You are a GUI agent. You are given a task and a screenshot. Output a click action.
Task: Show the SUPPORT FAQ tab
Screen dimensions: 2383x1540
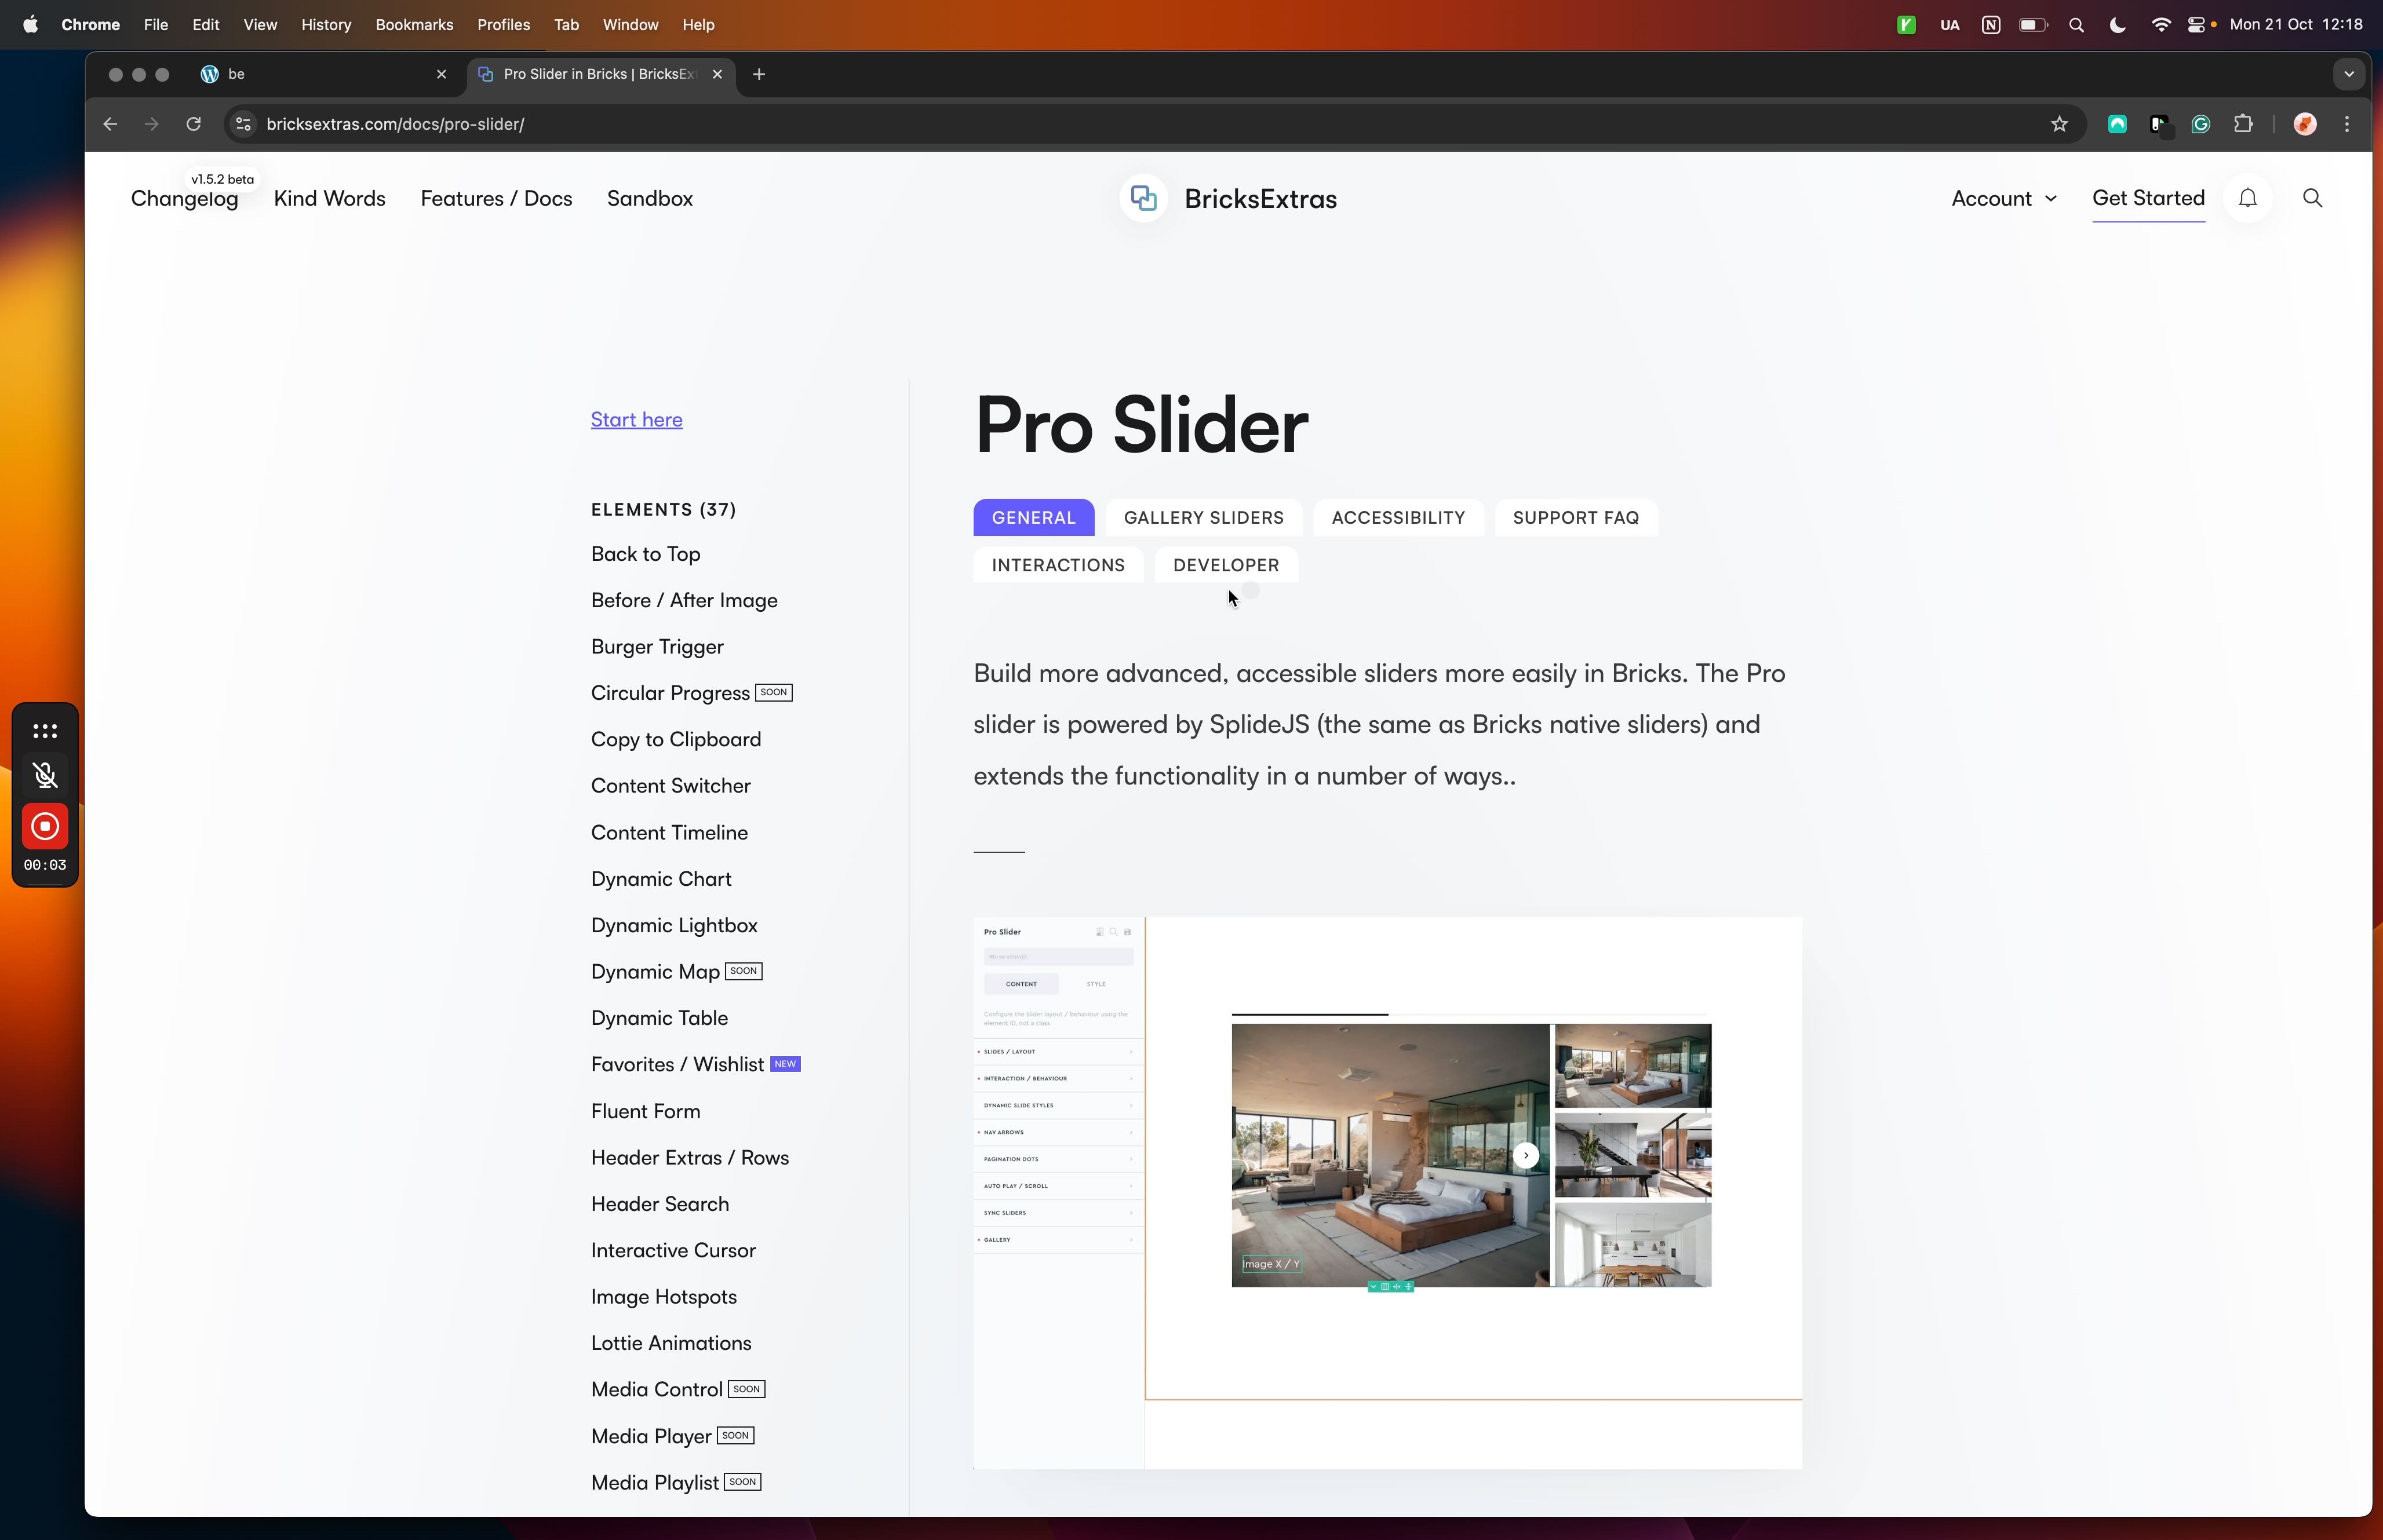(1576, 518)
